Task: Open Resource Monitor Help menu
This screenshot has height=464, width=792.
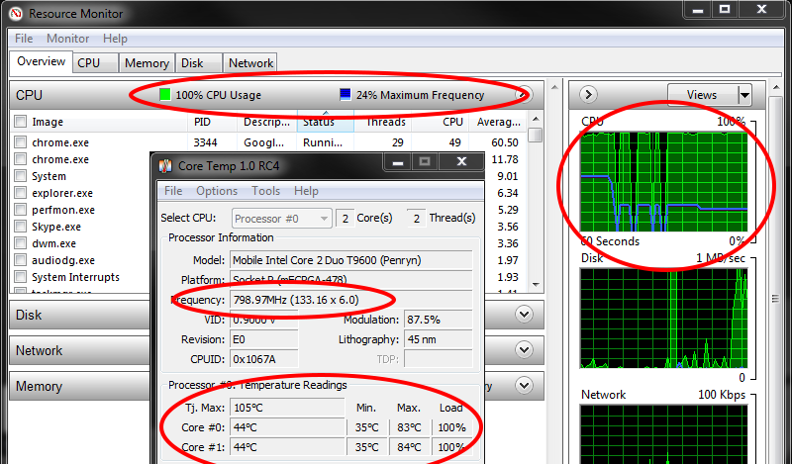Action: [x=115, y=39]
